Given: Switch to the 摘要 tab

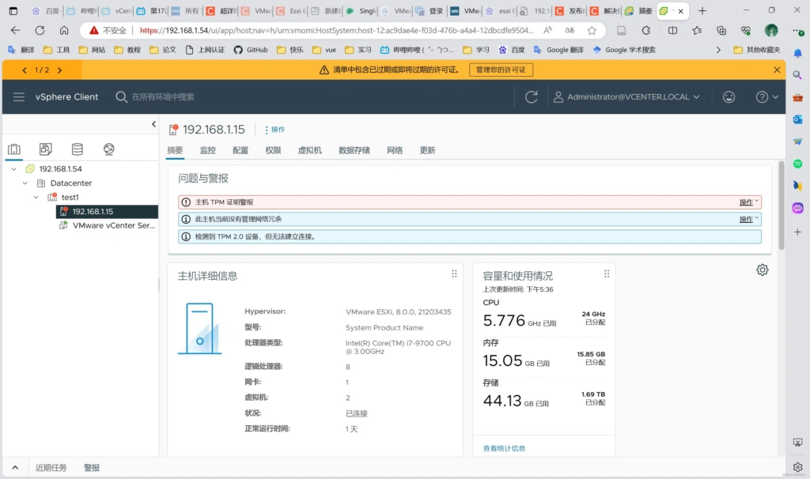Looking at the screenshot, I should click(175, 150).
